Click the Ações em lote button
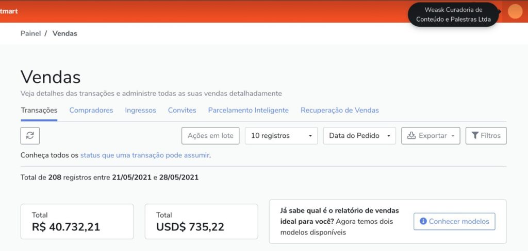Image resolution: width=528 pixels, height=251 pixels. point(210,136)
